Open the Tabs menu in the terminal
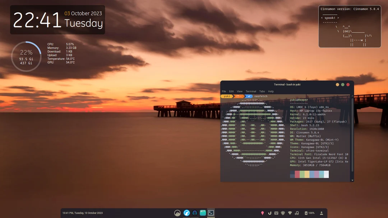Viewport: 388px width, 218px height. [262, 91]
